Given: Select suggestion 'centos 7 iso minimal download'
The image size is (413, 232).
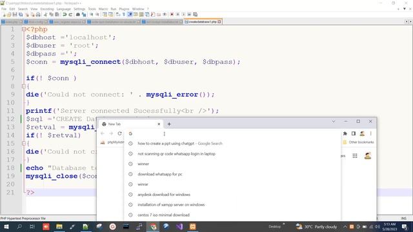Looking at the screenshot, I should point(232,215).
